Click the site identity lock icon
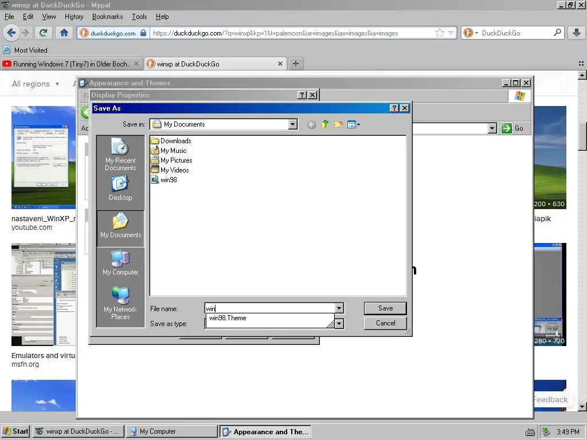 click(x=143, y=33)
